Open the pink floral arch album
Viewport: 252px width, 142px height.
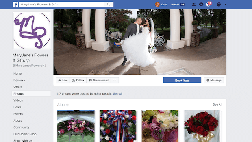[76, 126]
